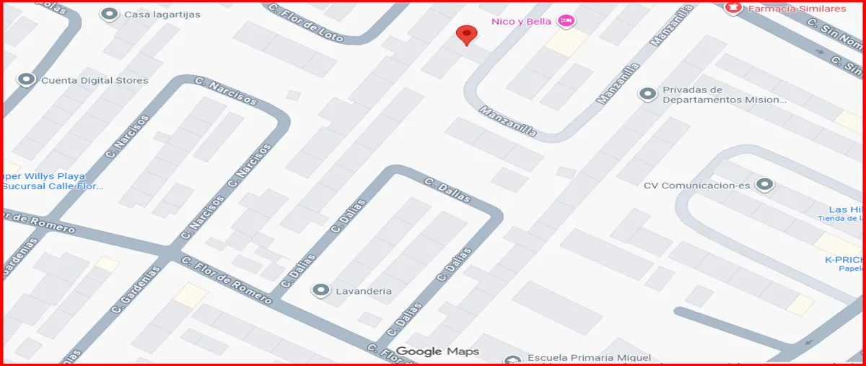
Task: Click the Escuela Primaria Miguel label
Action: 589,358
